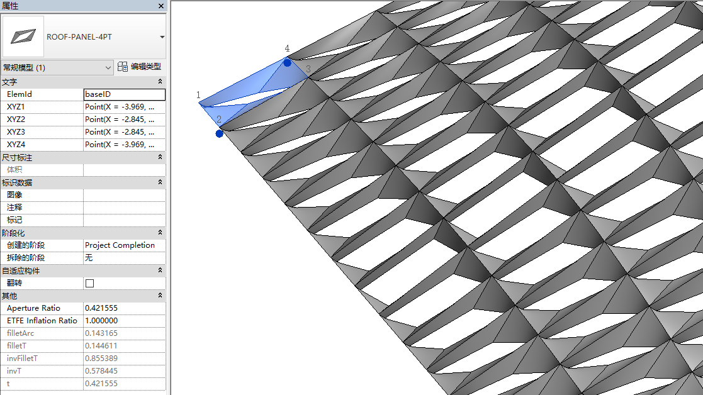Image resolution: width=703 pixels, height=395 pixels.
Task: Click the ETFE Inflation Ratio value 1.000000
Action: coord(124,321)
